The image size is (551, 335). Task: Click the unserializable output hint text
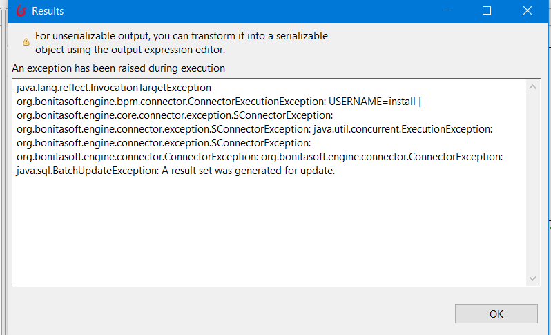point(182,36)
